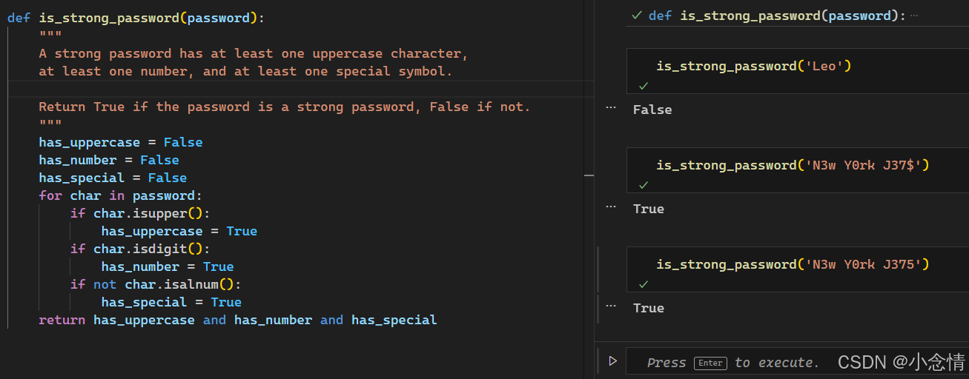Click the collapsed def is_strong_password cell header
This screenshot has width=969, height=379.
777,16
